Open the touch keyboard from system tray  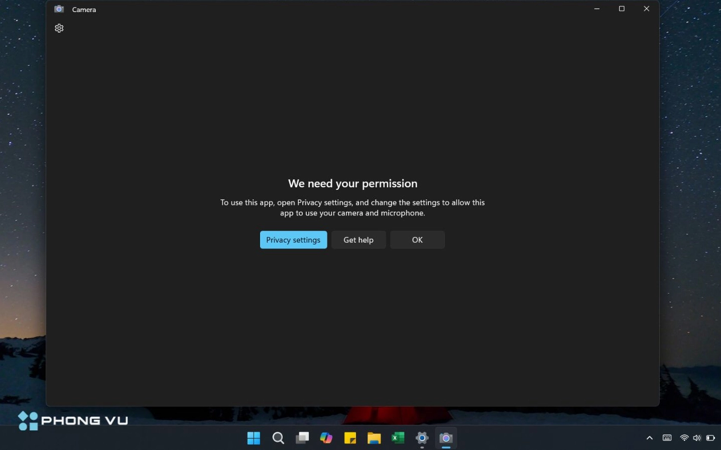(x=666, y=438)
